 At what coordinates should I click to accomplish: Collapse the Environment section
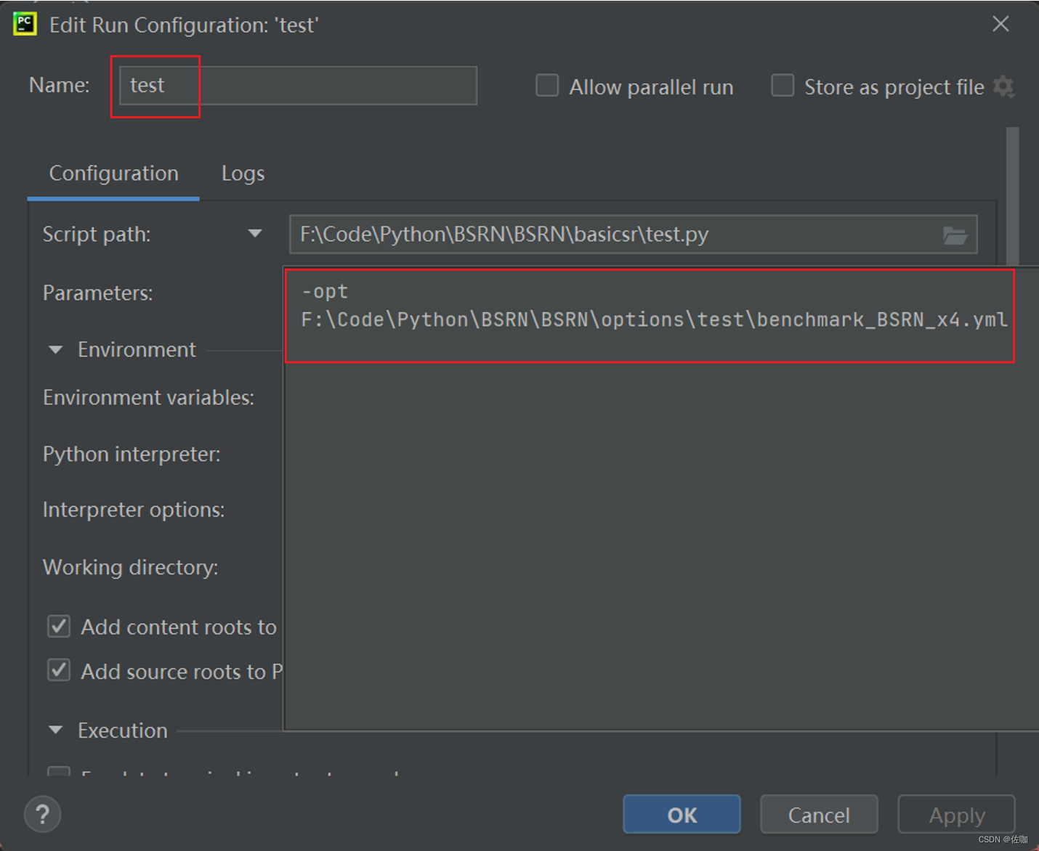(55, 350)
